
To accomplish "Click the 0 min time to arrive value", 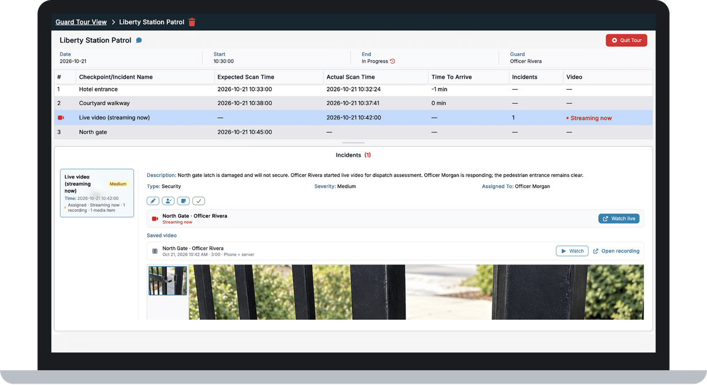I will (439, 103).
